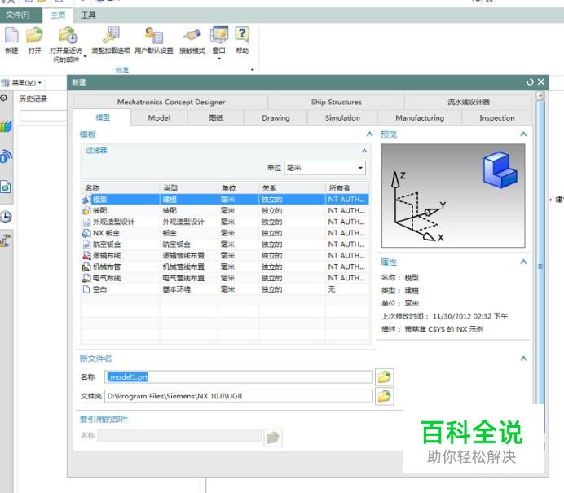Screen dimensions: 564x493
Task: Collapse the 新文件名 section
Action: [x=523, y=359]
